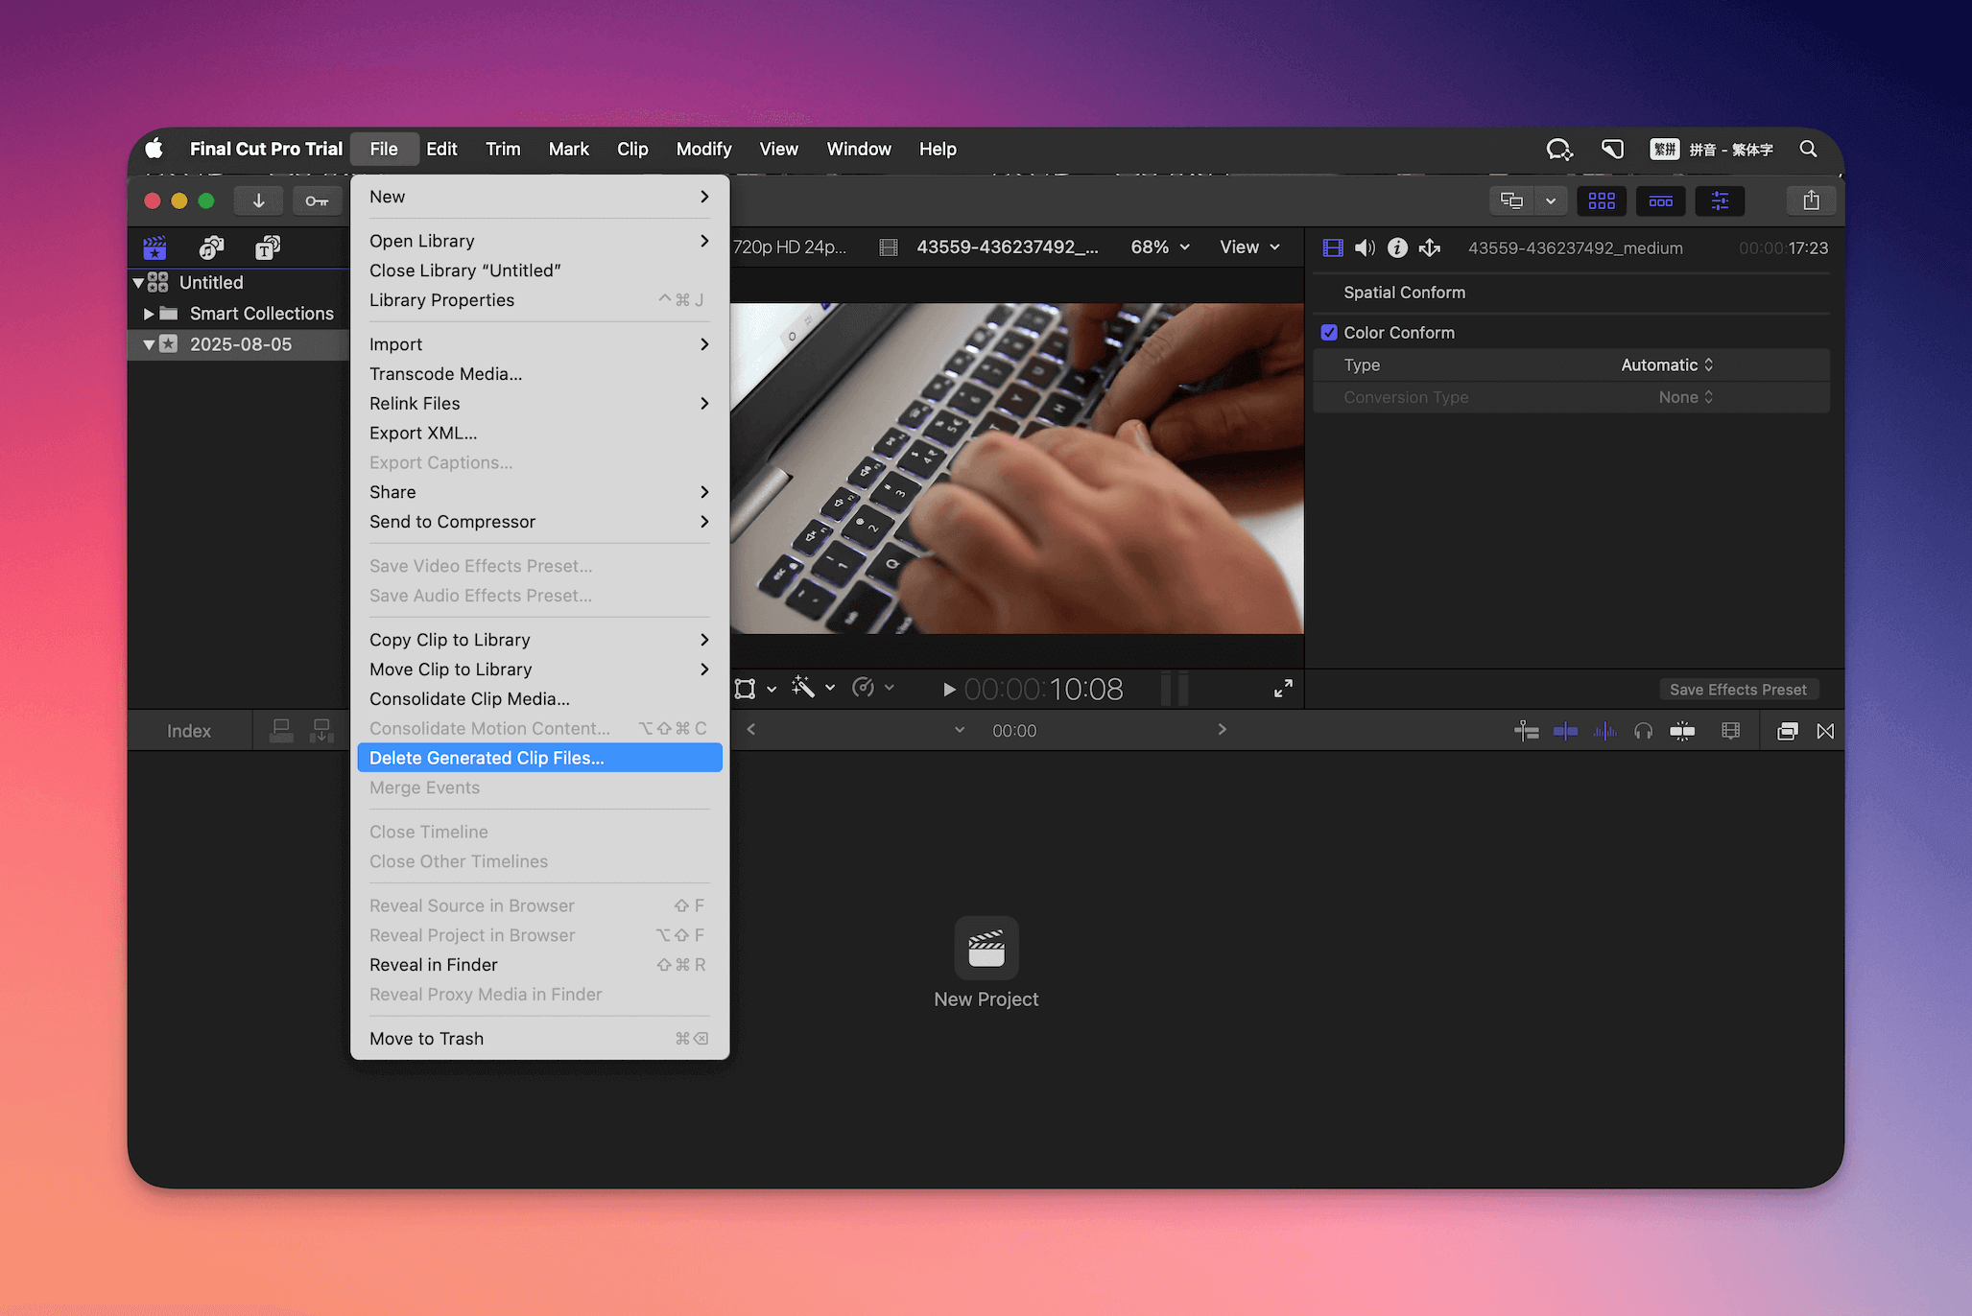Open the Audio inspector speaker tab
This screenshot has height=1316, width=1972.
pyautogui.click(x=1365, y=247)
